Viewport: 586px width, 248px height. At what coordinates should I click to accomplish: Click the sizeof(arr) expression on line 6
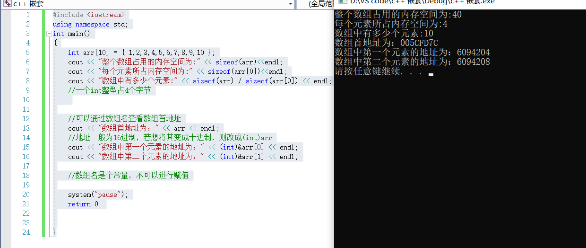point(236,62)
